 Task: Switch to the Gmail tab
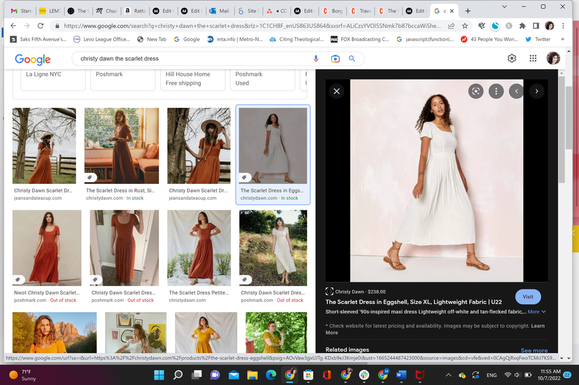(x=21, y=11)
